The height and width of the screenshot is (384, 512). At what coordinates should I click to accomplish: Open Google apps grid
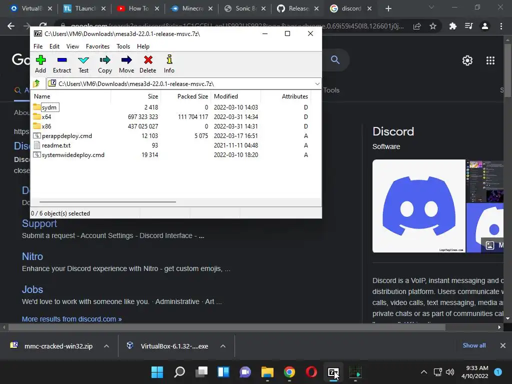pyautogui.click(x=490, y=60)
